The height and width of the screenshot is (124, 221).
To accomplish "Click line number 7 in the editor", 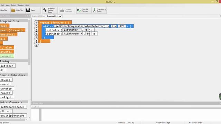I will coord(36,45).
